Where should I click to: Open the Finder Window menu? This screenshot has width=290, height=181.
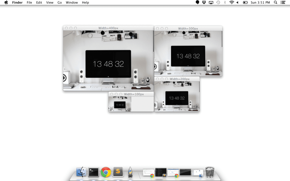click(x=72, y=3)
